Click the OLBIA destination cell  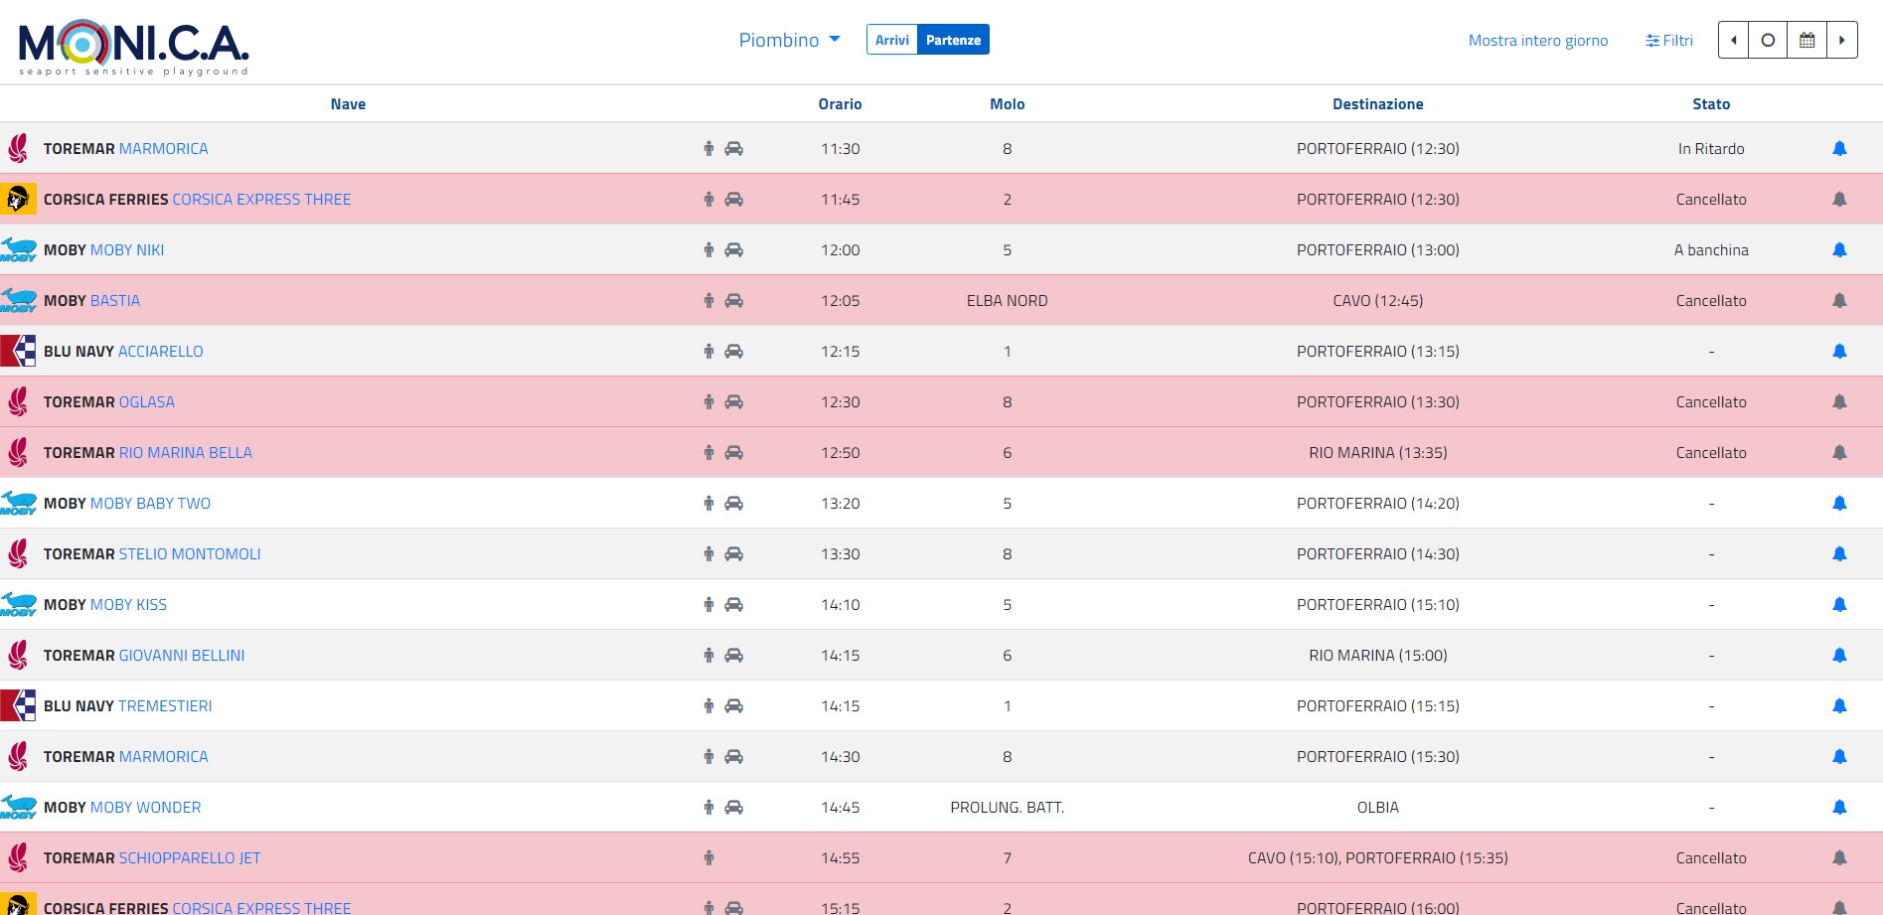(1377, 808)
